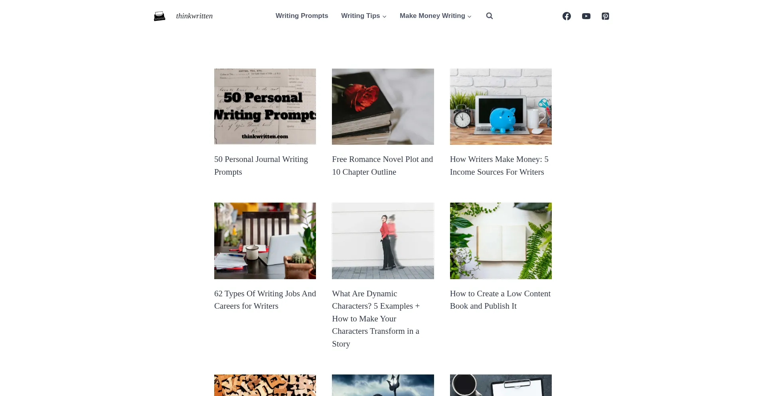Open What Are Dynamic Characters article
This screenshot has width=766, height=396.
click(x=376, y=319)
